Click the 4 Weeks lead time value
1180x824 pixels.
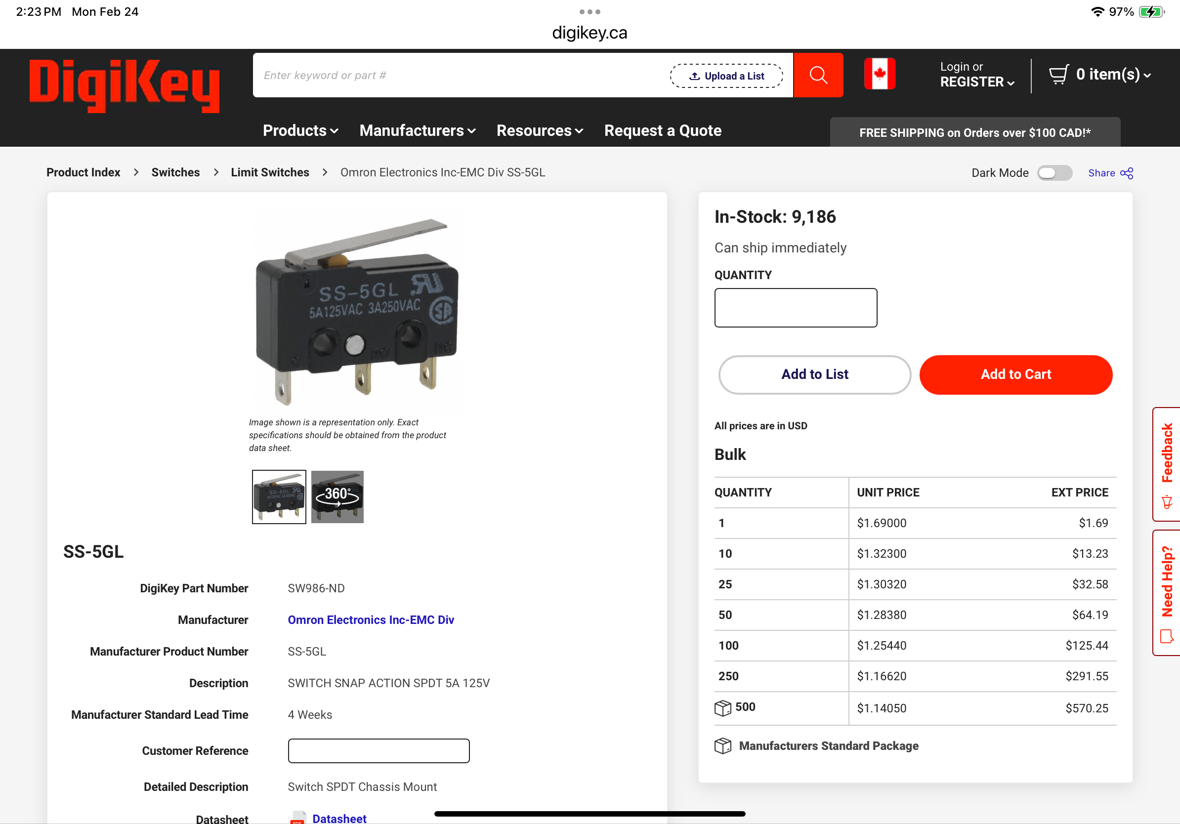click(x=310, y=715)
